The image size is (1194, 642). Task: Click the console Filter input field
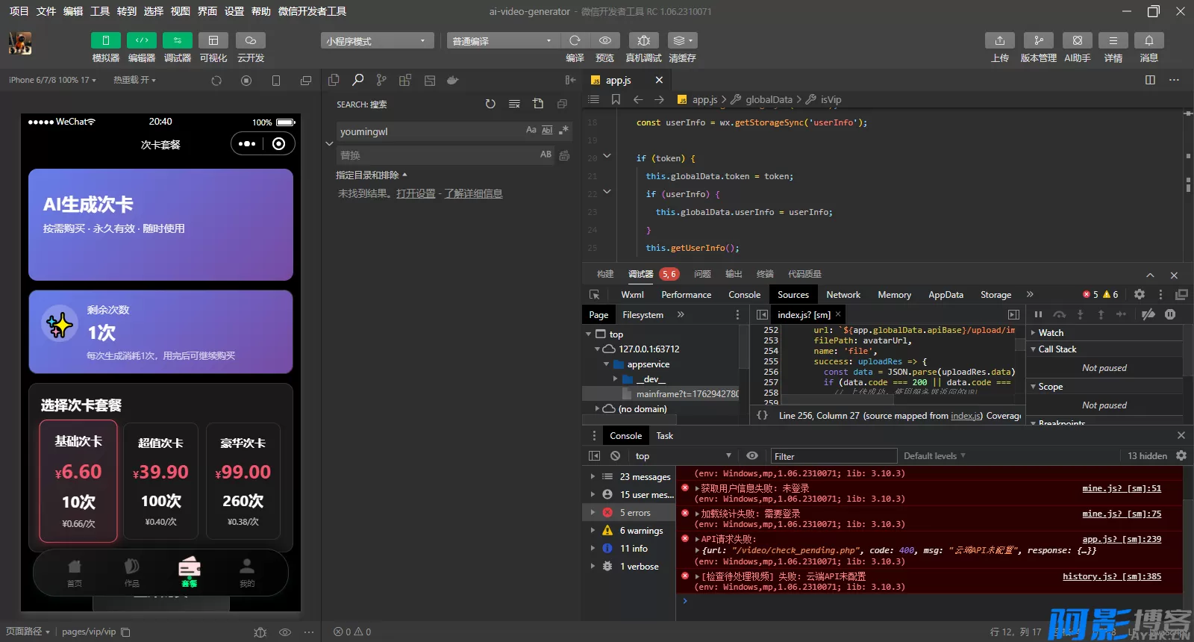833,456
